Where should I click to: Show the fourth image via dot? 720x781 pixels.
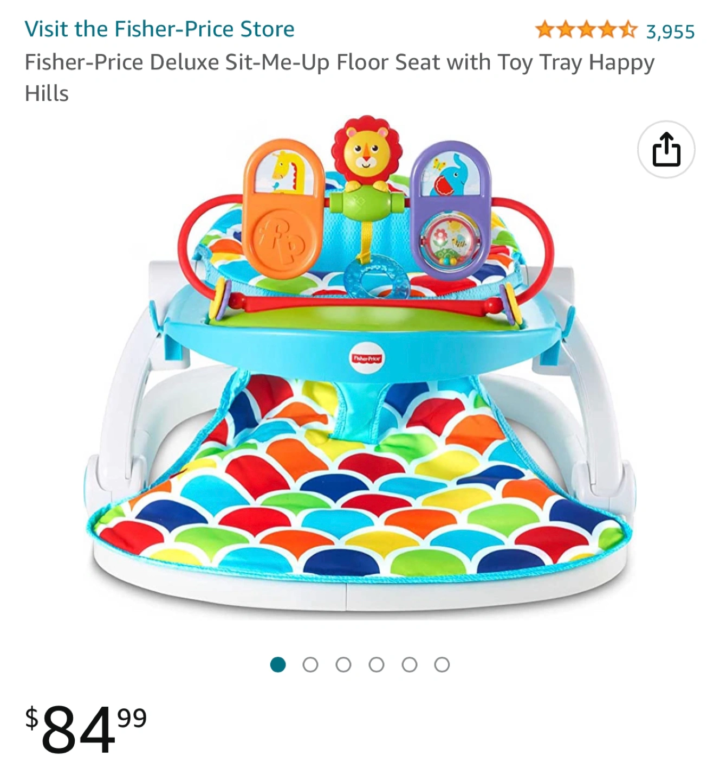pos(377,664)
